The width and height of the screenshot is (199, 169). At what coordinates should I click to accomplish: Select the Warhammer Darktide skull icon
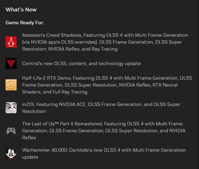click(x=11, y=153)
